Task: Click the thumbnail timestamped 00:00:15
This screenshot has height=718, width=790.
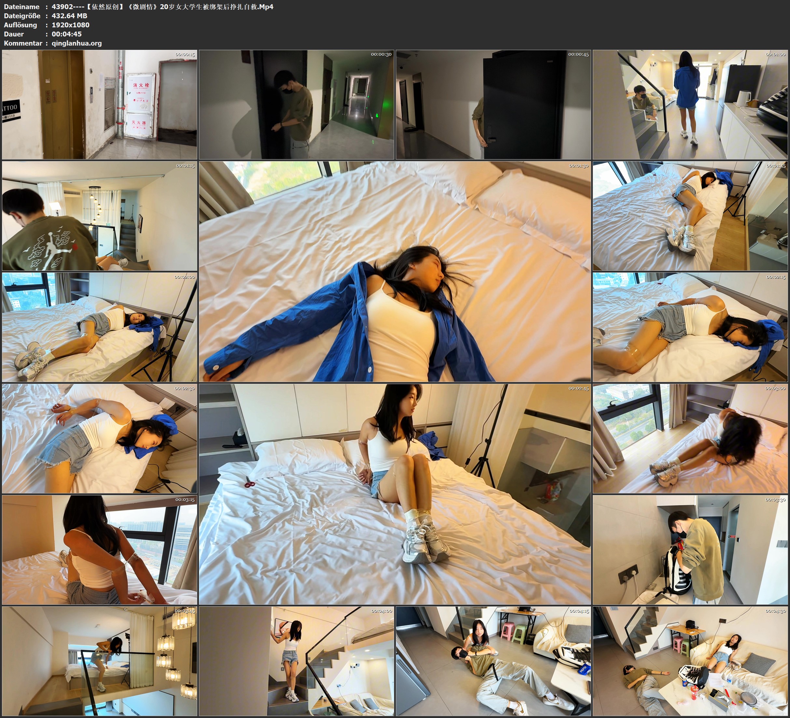Action: [x=100, y=104]
